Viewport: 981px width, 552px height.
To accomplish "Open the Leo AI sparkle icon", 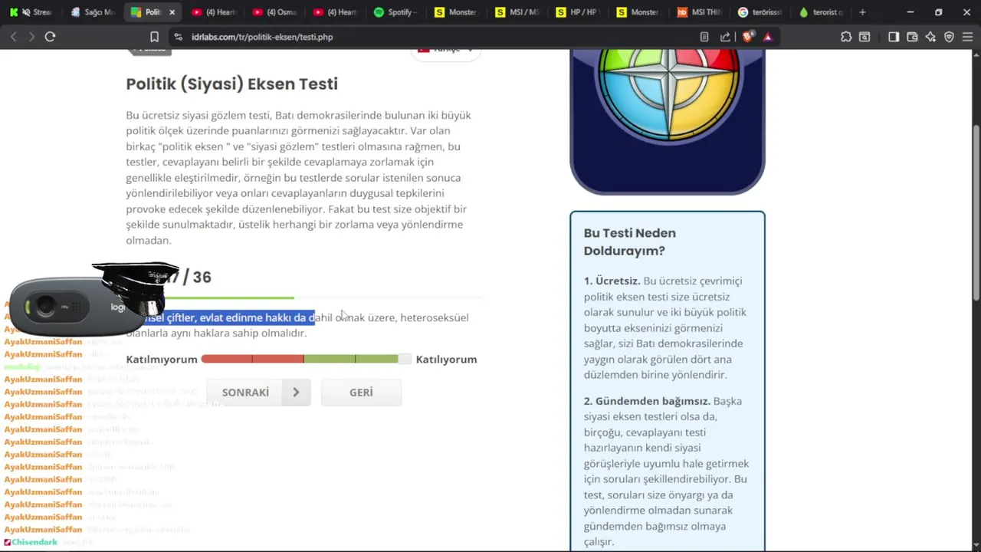I will click(x=930, y=37).
